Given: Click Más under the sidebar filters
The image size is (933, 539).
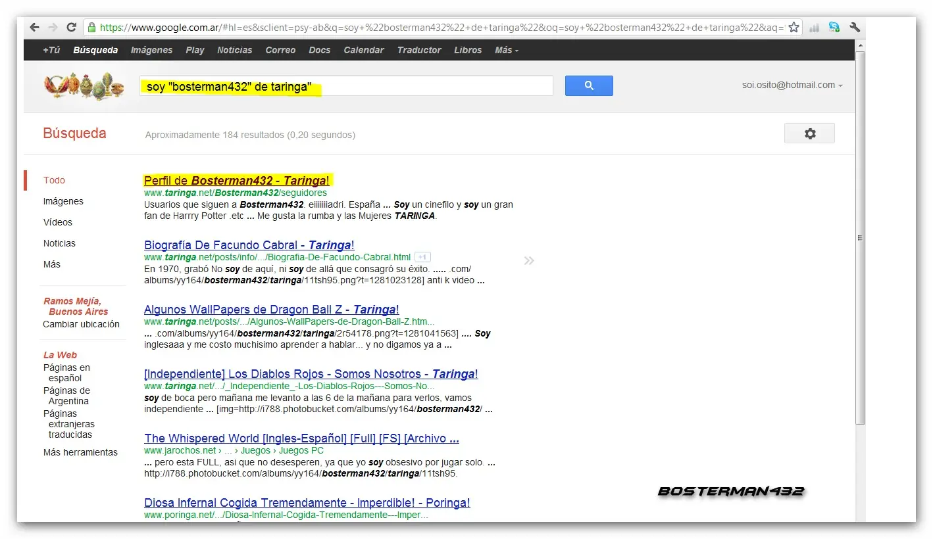Looking at the screenshot, I should (x=52, y=264).
